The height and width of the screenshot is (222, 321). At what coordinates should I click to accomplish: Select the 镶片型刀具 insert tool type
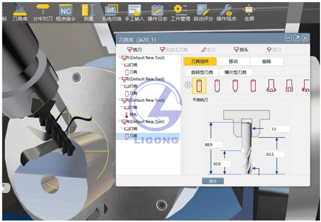(x=235, y=72)
